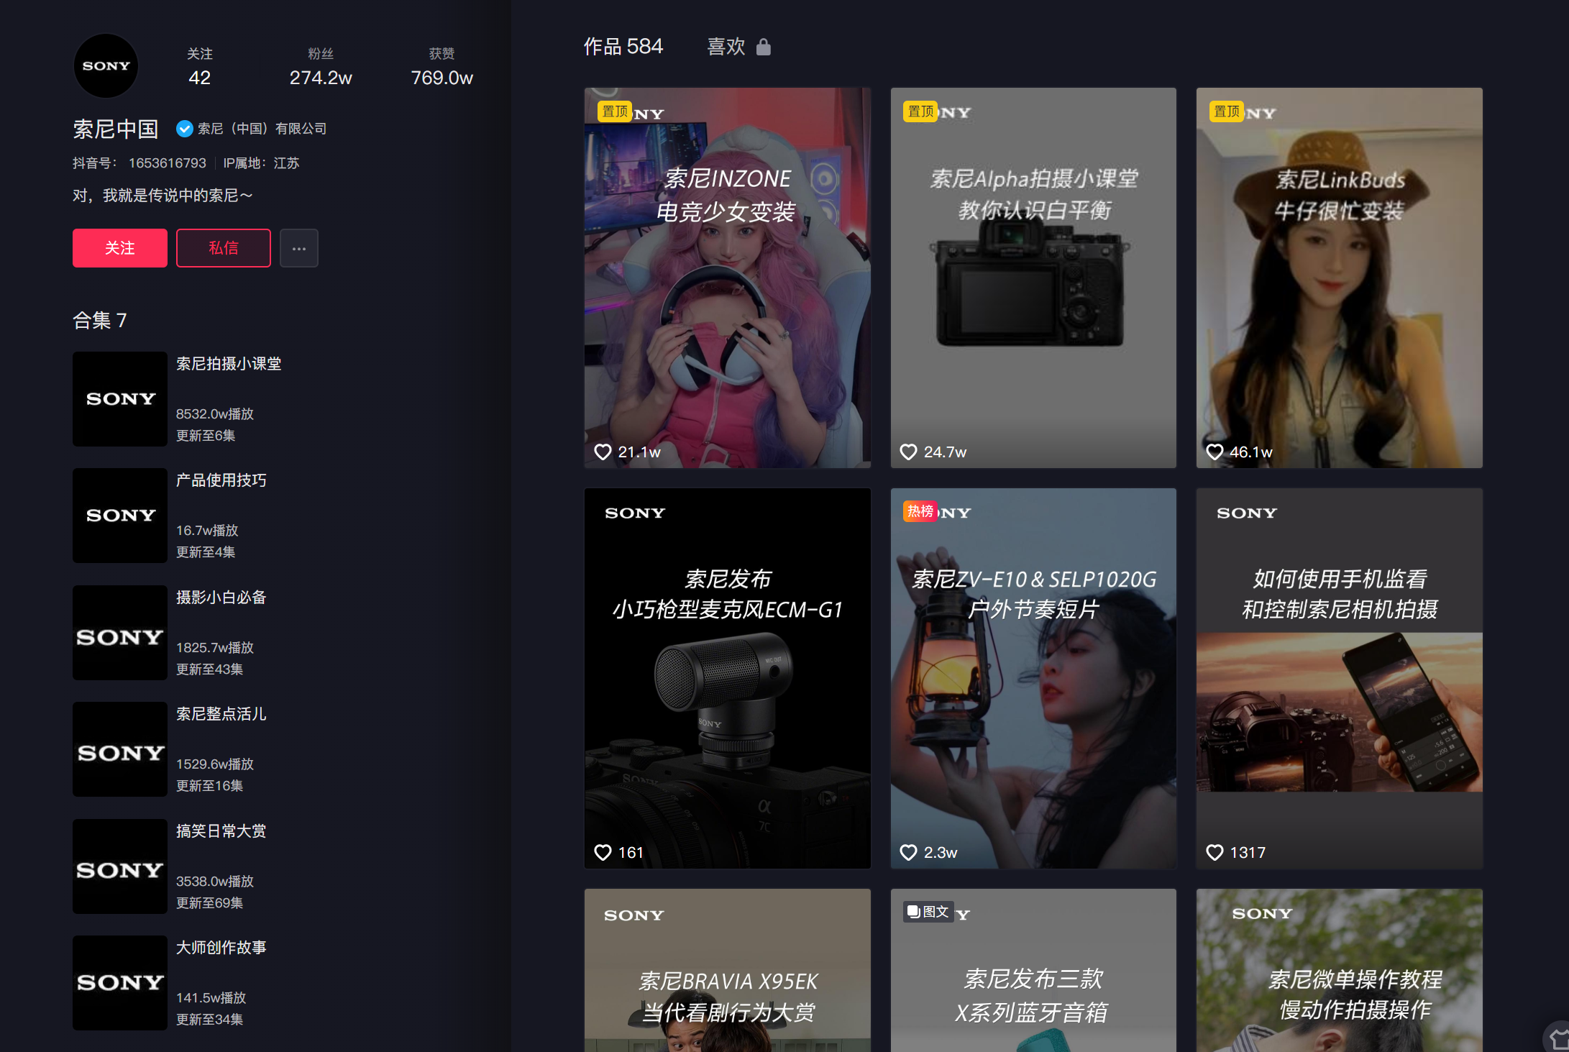Click SONY logo on 微单操作教程 card
This screenshot has height=1052, width=1569.
[x=1262, y=913]
